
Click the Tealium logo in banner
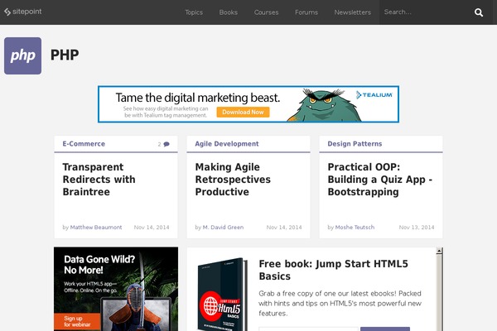(x=374, y=94)
